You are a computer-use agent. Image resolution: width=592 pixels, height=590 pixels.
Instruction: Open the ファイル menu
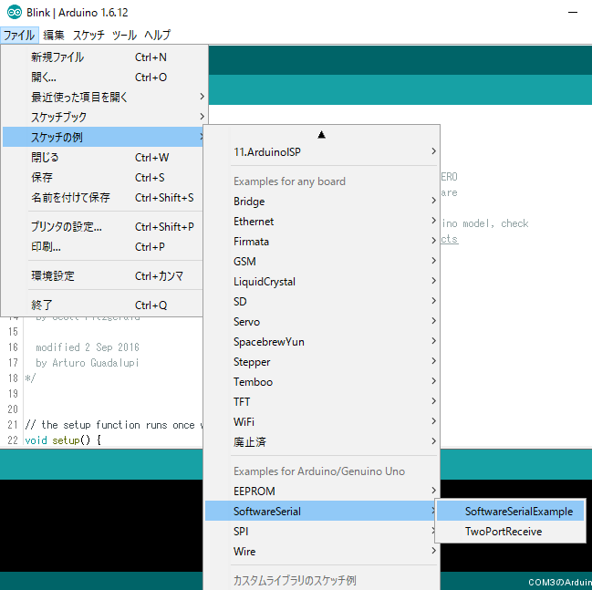[19, 36]
